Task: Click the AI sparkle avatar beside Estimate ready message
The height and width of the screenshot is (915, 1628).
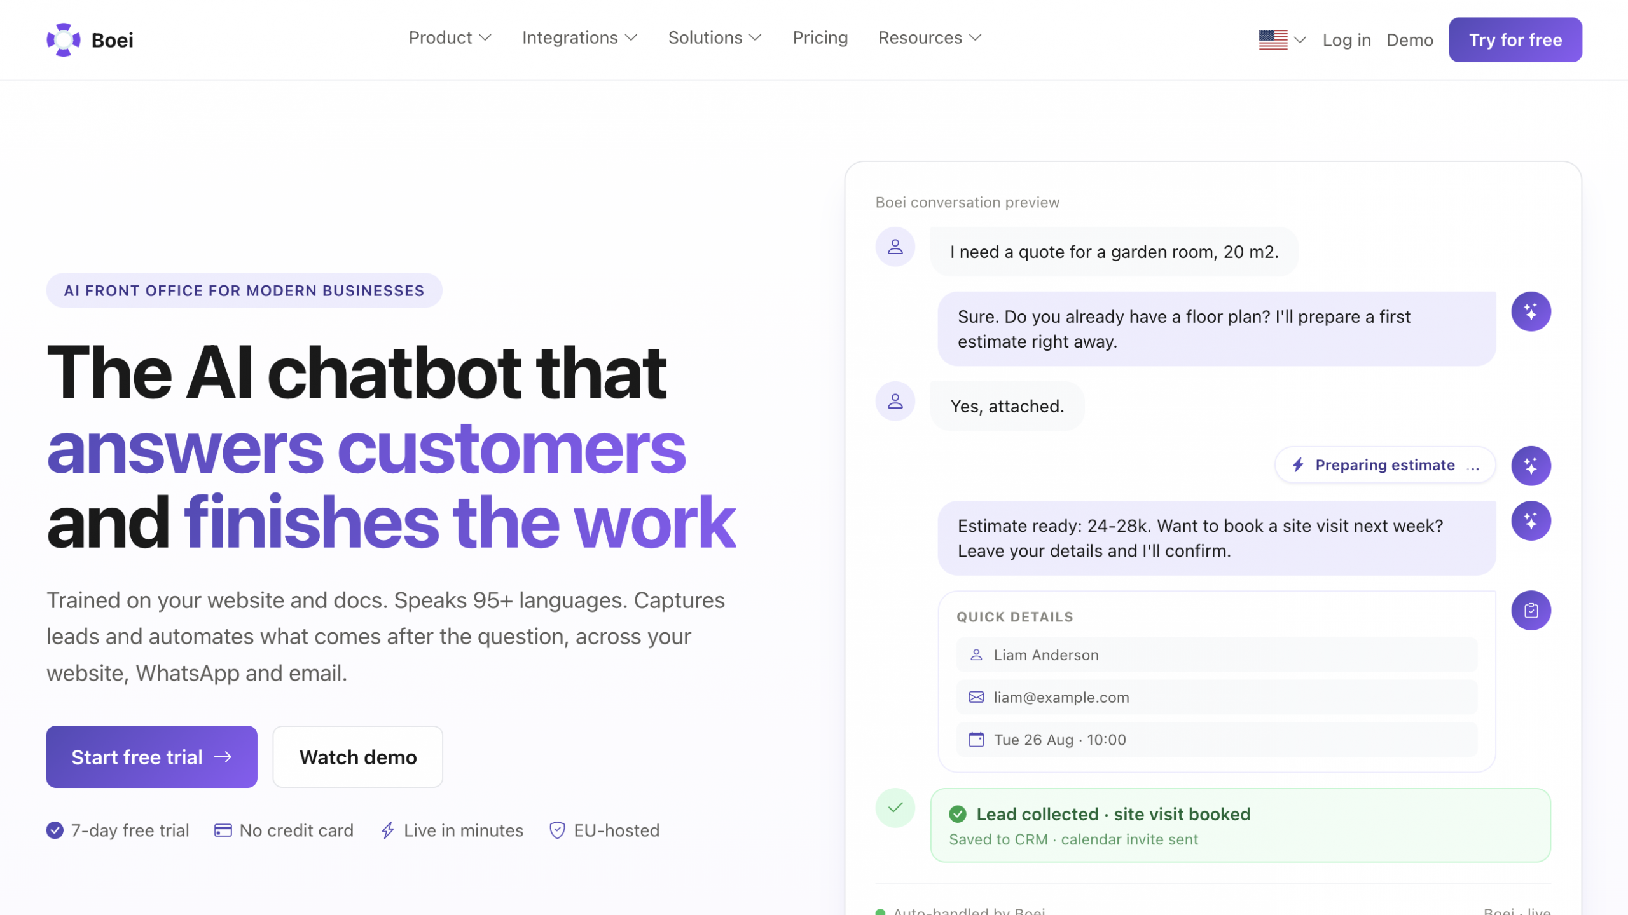Action: pos(1531,521)
